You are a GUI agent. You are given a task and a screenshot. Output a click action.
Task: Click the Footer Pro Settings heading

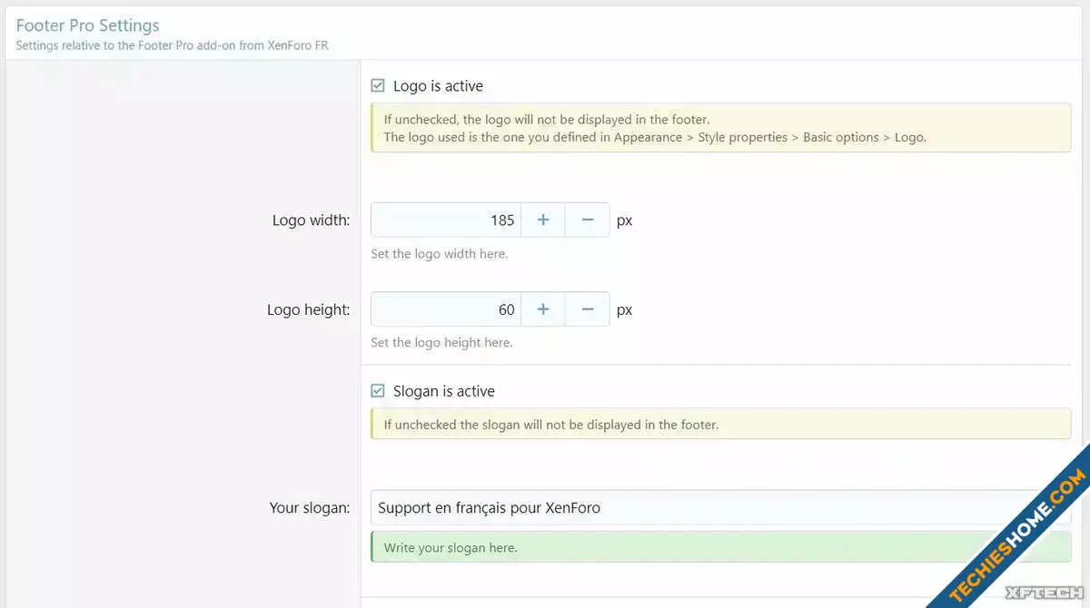tap(88, 25)
